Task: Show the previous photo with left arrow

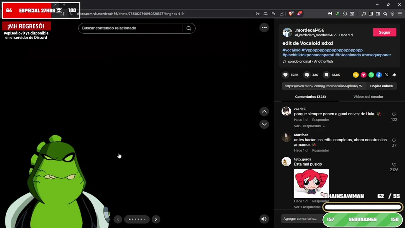Action: [118, 219]
